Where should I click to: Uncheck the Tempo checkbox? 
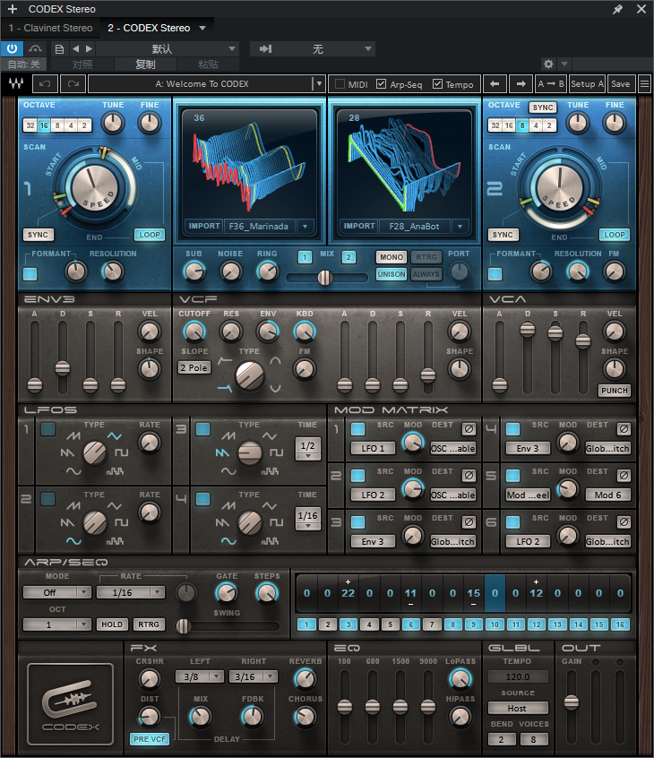[x=437, y=83]
